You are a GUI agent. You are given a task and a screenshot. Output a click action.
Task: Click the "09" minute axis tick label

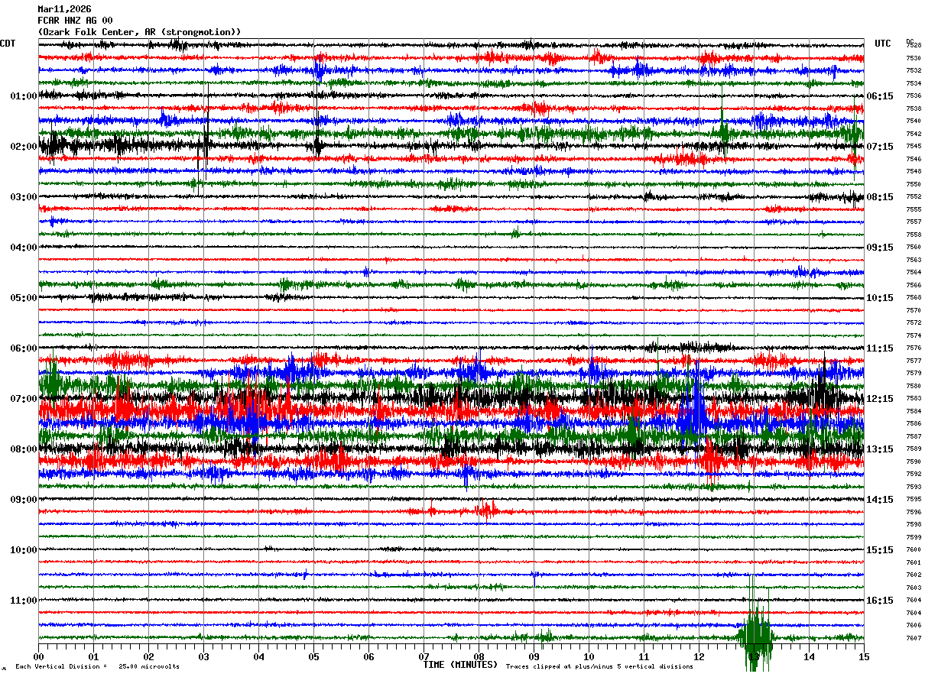coord(534,656)
